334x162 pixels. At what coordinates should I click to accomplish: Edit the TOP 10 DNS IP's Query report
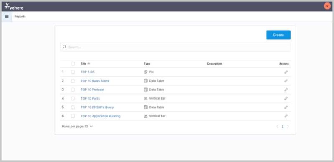(x=286, y=107)
